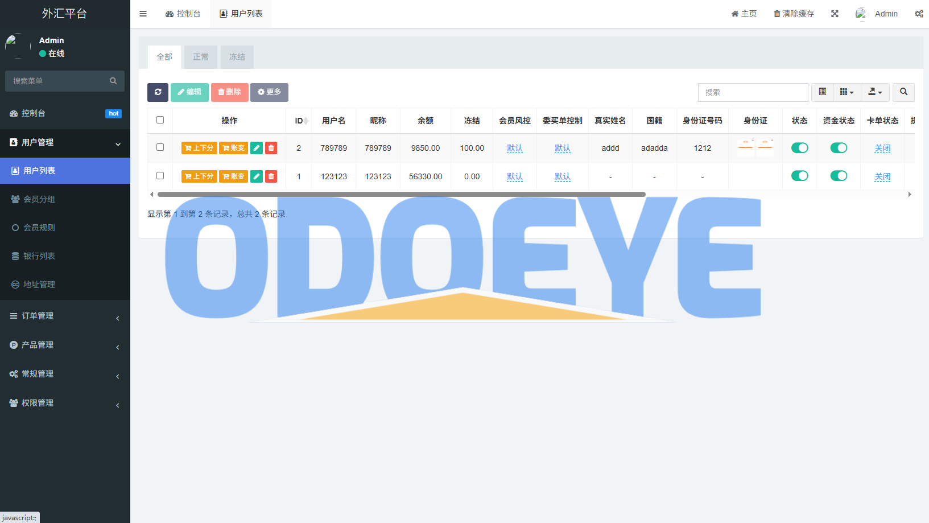The height and width of the screenshot is (523, 929).
Task: Expand the 订单管理 sidebar menu
Action: (x=65, y=316)
